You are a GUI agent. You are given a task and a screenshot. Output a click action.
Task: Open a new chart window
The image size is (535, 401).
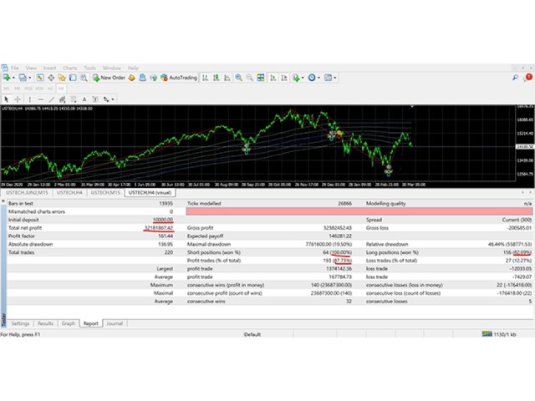[7, 78]
